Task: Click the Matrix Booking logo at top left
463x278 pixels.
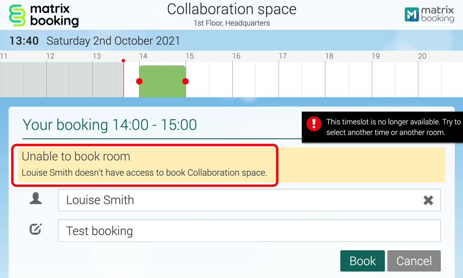Action: tap(44, 15)
